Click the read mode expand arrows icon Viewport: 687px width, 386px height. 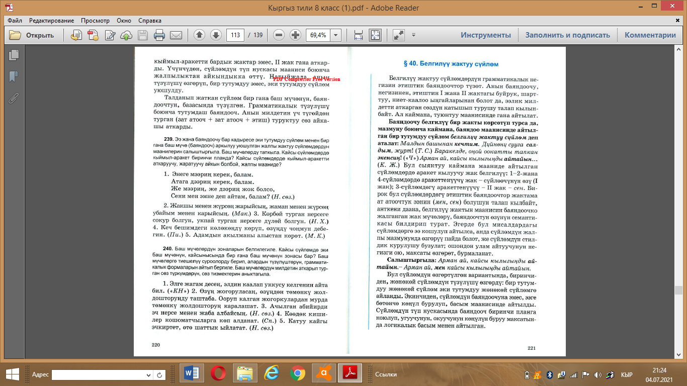click(x=399, y=35)
